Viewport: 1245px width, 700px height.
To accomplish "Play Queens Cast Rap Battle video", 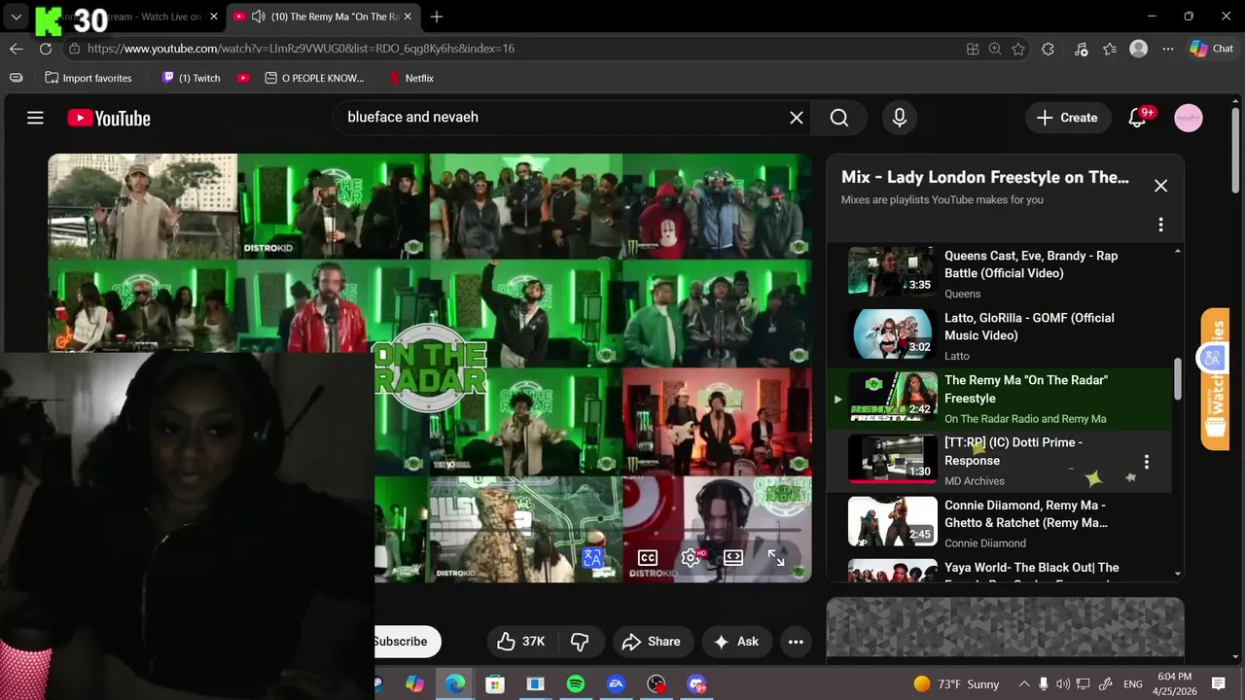I will pos(1002,272).
